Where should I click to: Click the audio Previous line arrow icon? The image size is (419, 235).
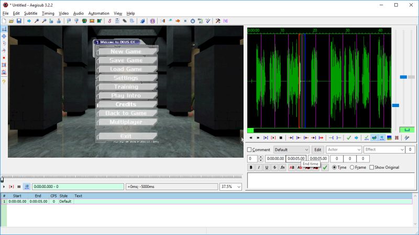251,138
